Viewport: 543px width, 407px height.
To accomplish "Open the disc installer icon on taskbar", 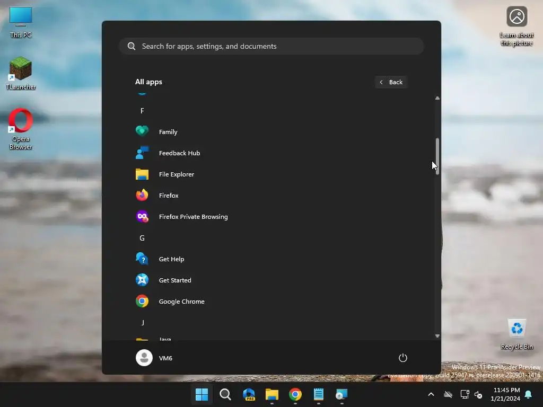I will coord(342,394).
